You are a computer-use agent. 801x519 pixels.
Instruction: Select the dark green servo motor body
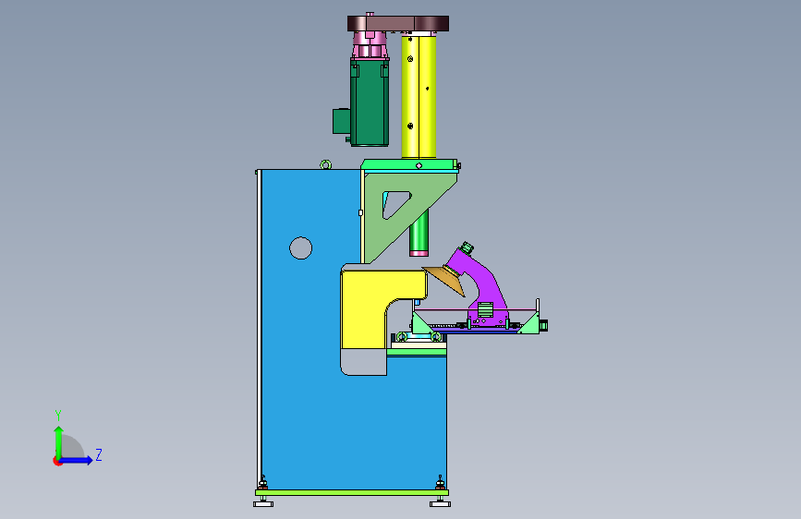coord(370,103)
